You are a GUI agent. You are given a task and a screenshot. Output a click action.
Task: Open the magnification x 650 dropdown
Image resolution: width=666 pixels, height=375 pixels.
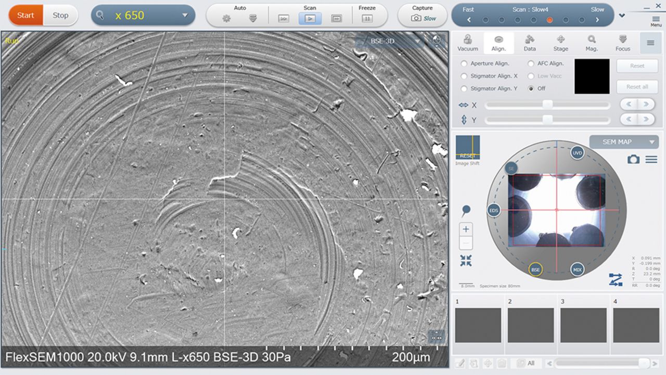click(143, 16)
